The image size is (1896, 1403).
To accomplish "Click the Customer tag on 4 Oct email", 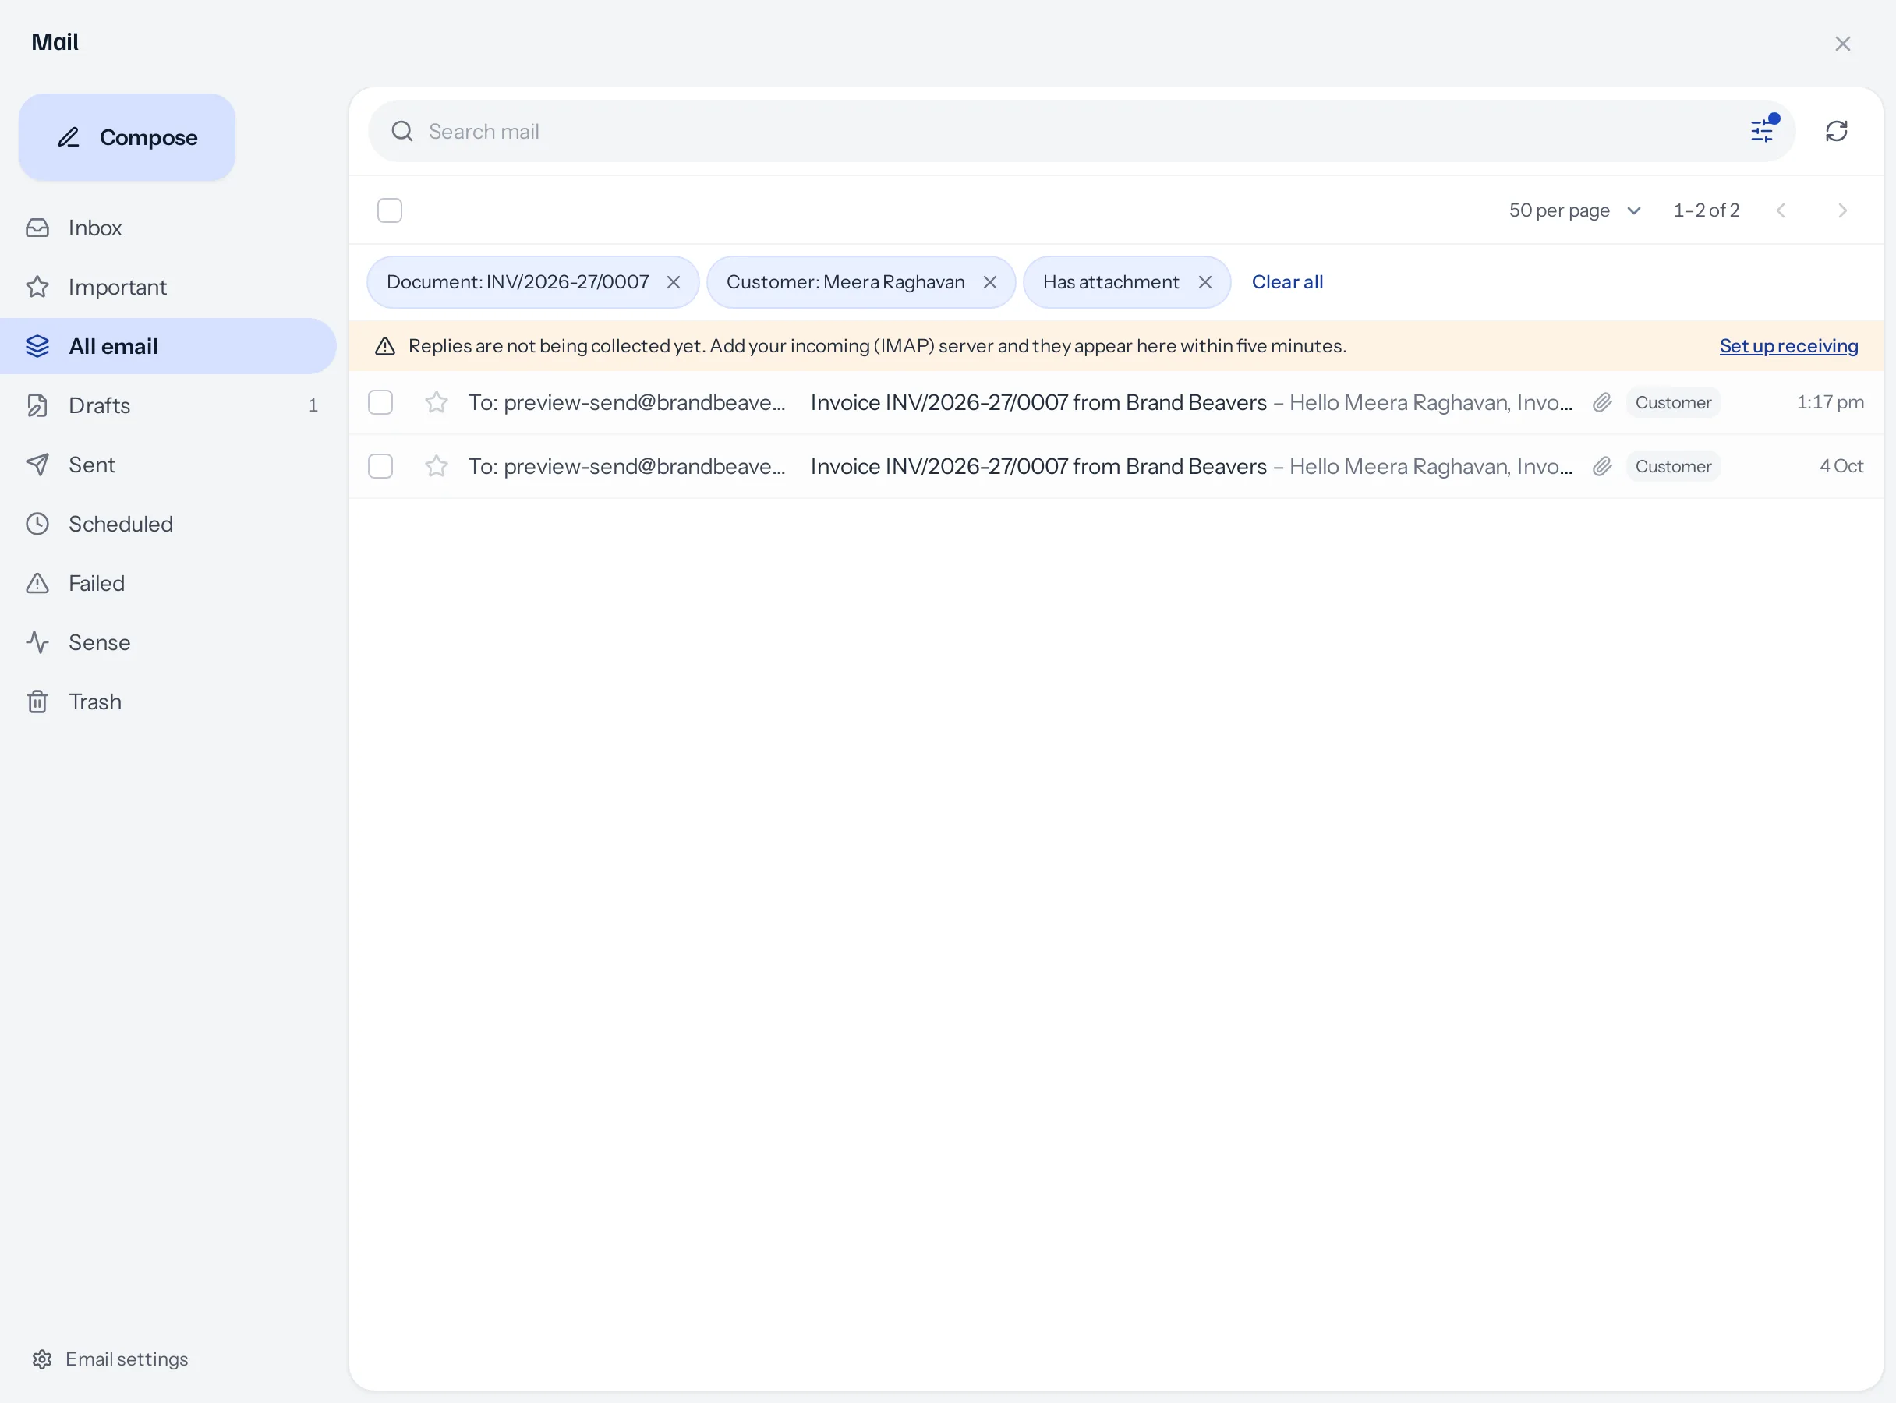I will pyautogui.click(x=1672, y=465).
